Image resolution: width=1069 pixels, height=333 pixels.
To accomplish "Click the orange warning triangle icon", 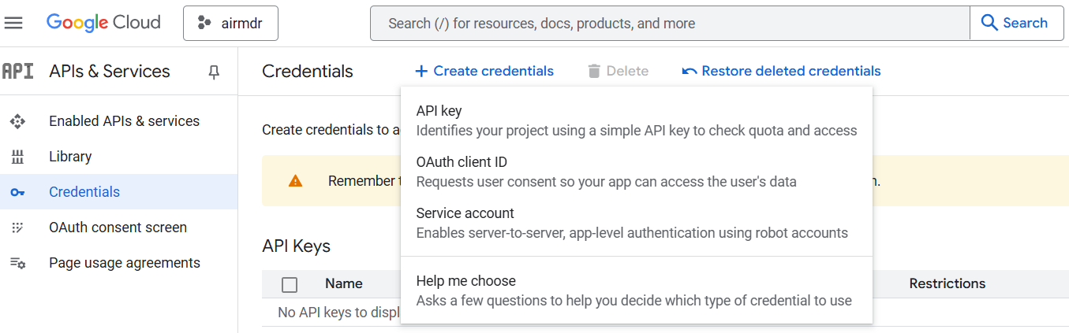I will click(296, 181).
